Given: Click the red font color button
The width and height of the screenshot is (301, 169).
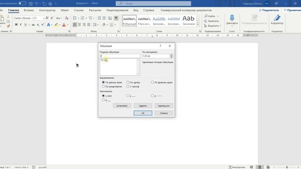Looking at the screenshot, I should 64,25.
